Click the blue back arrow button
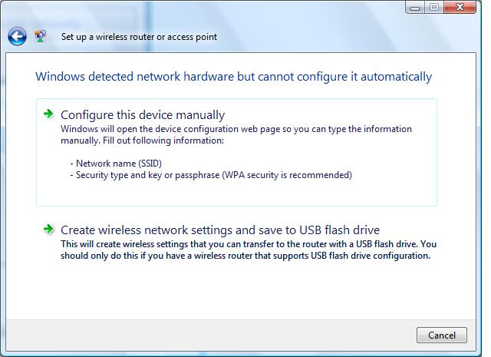The width and height of the screenshot is (491, 357). click(17, 37)
